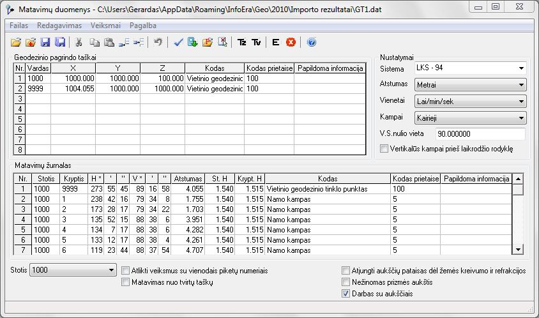Click the Delete row icon
Viewport: 539px width, 318px height.
(x=139, y=42)
